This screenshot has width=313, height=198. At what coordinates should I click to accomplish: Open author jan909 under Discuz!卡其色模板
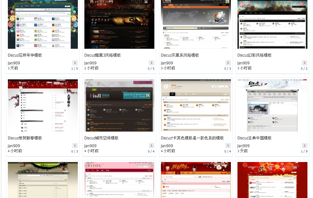[167, 146]
